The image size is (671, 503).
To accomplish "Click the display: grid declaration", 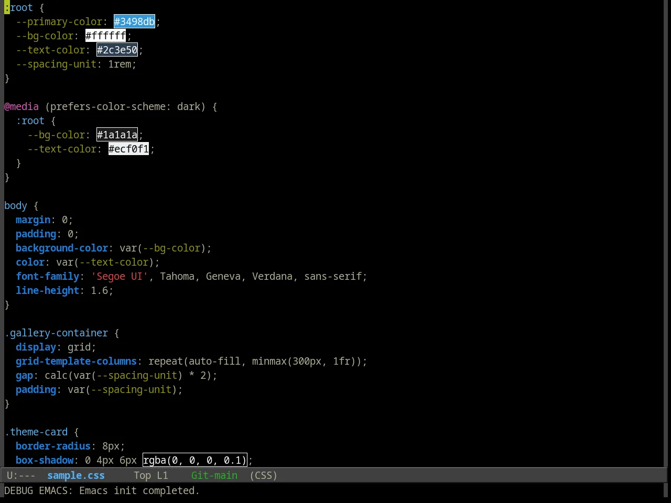I will [x=56, y=347].
